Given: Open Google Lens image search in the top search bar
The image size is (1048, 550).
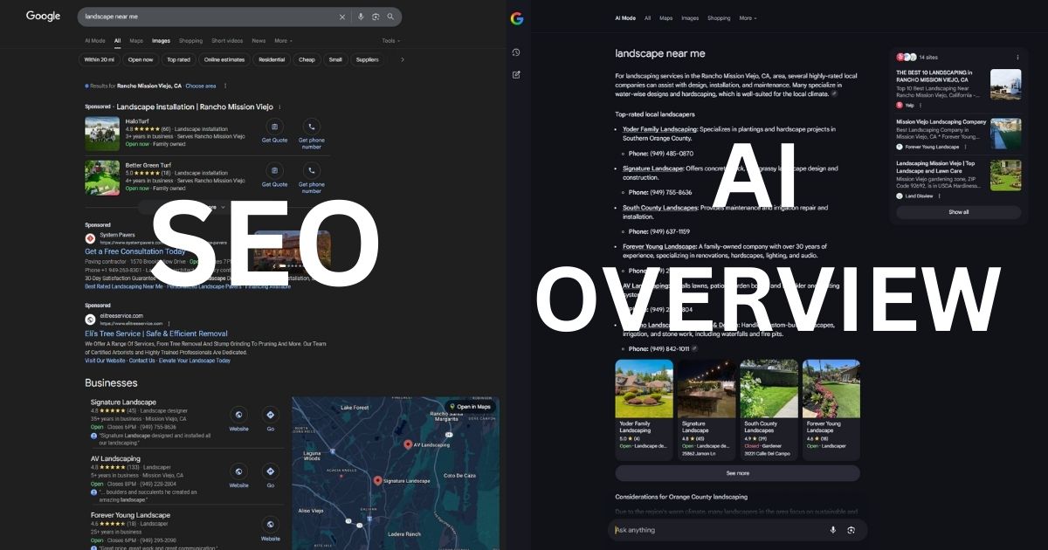Looking at the screenshot, I should coord(376,17).
